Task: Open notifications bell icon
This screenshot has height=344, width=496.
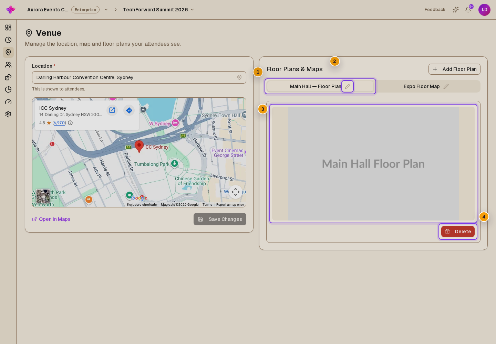Action: pos(468,10)
